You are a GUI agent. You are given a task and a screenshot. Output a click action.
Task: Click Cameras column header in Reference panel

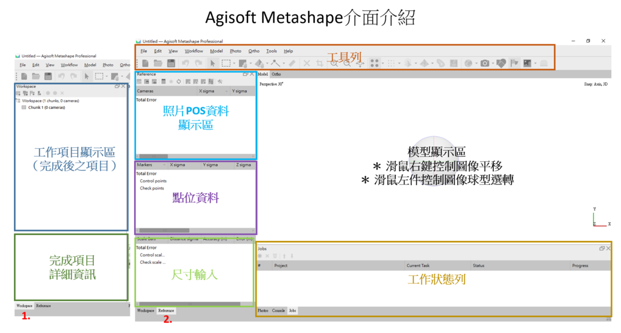[x=167, y=91]
